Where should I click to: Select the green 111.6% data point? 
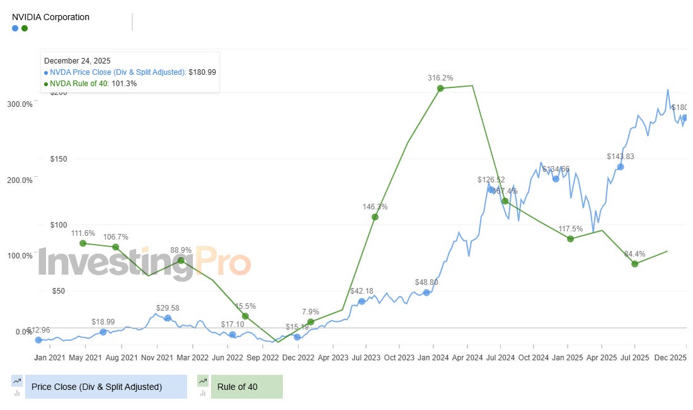pyautogui.click(x=83, y=243)
